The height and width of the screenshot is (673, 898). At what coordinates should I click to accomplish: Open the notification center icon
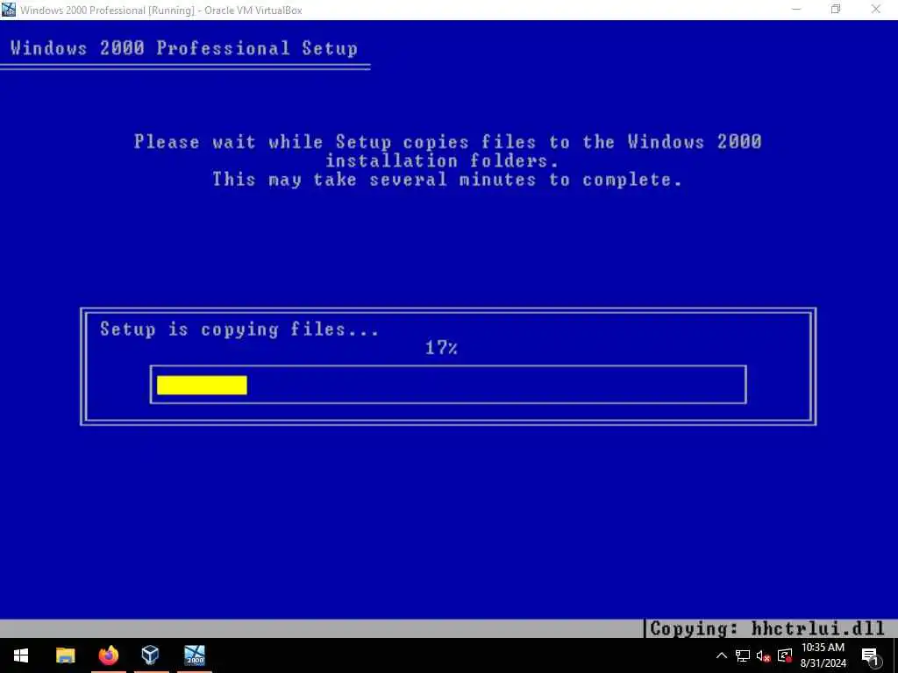point(870,655)
